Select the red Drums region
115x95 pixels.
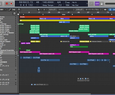(67, 17)
